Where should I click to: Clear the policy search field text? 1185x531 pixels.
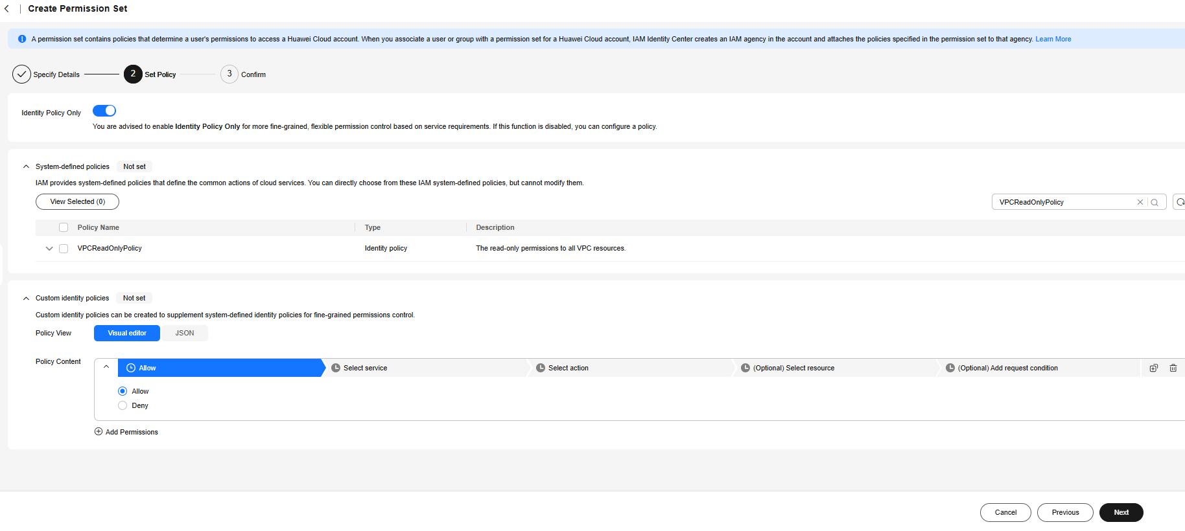pyautogui.click(x=1140, y=202)
